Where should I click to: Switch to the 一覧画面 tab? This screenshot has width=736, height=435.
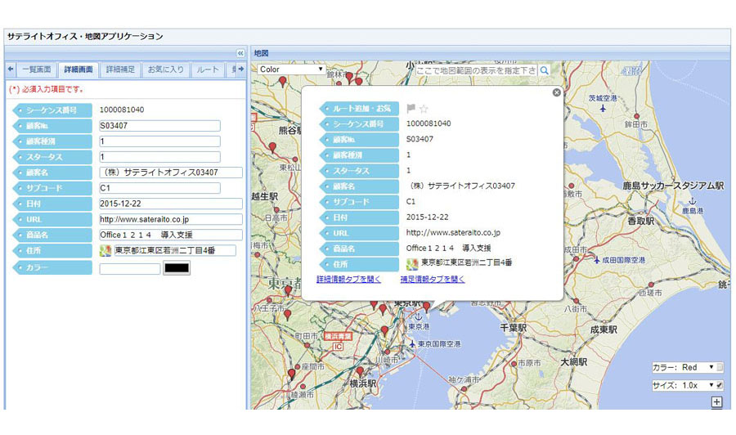coord(37,70)
